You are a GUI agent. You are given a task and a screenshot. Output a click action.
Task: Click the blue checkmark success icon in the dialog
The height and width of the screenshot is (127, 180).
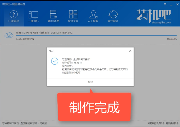click(x=54, y=61)
